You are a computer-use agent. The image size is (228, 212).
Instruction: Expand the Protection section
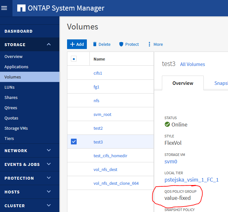tap(49, 178)
